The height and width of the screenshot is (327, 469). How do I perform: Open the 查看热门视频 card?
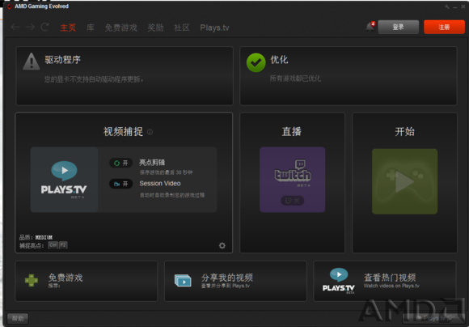coord(385,281)
